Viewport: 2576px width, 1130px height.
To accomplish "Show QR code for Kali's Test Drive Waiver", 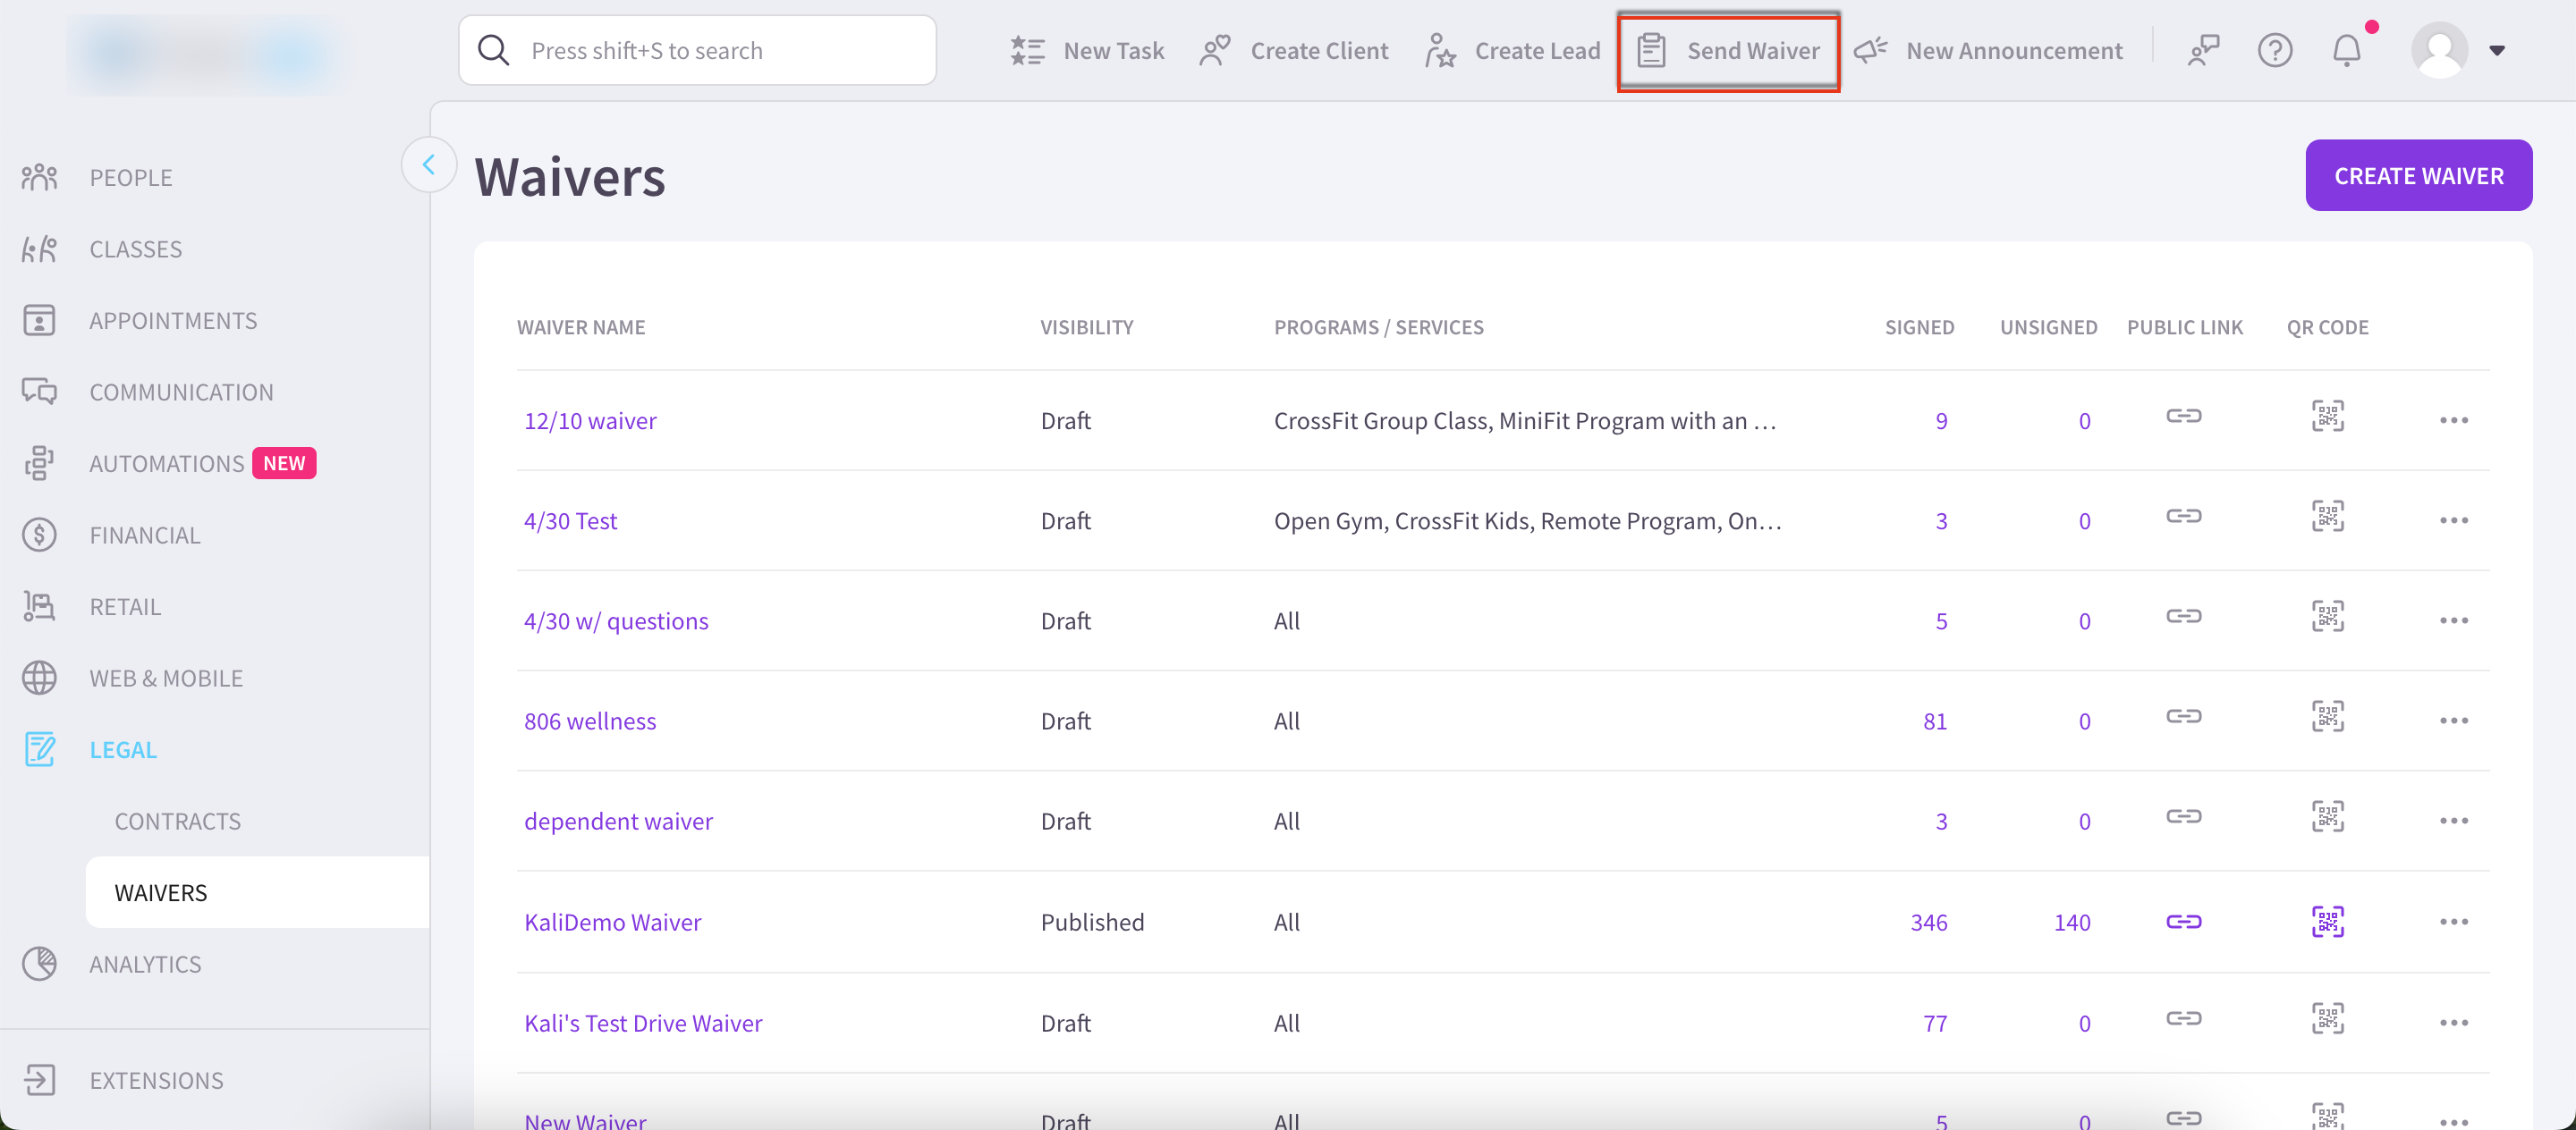I will coord(2327,1018).
